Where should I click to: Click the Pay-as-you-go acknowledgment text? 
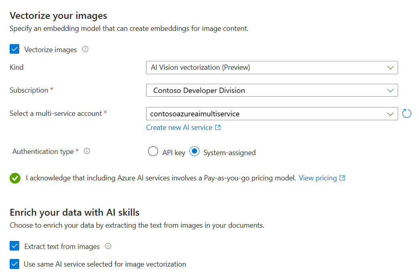point(161,178)
